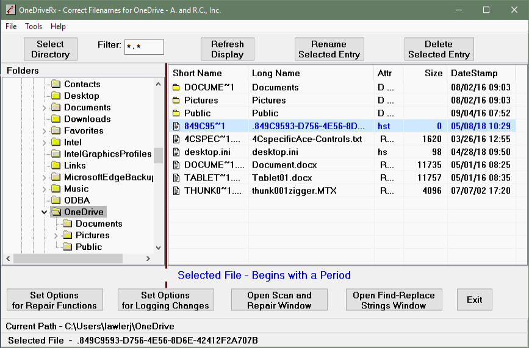The height and width of the screenshot is (348, 529).
Task: Click folder tree scroll up arrow
Action: coord(158,84)
